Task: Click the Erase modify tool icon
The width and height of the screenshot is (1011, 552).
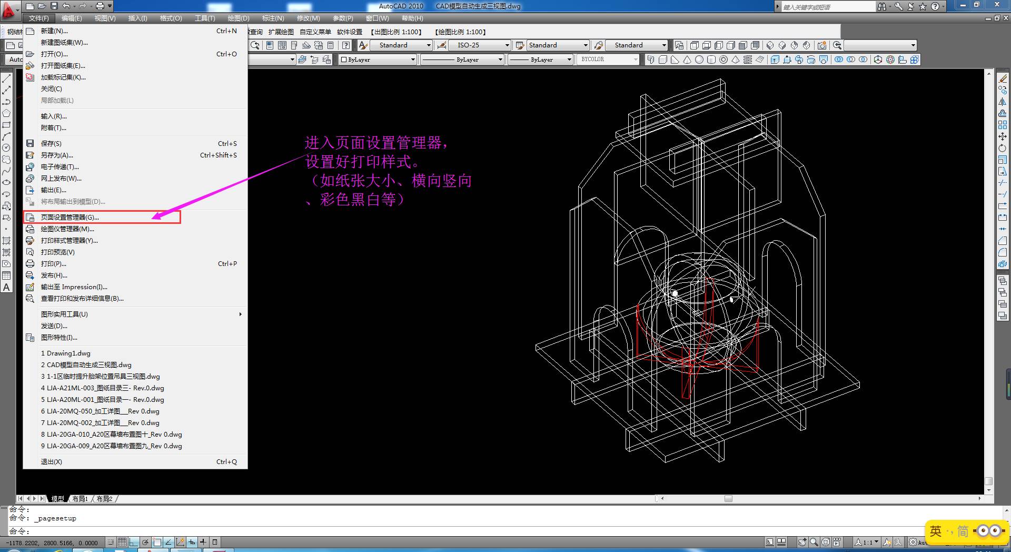Action: [1003, 78]
